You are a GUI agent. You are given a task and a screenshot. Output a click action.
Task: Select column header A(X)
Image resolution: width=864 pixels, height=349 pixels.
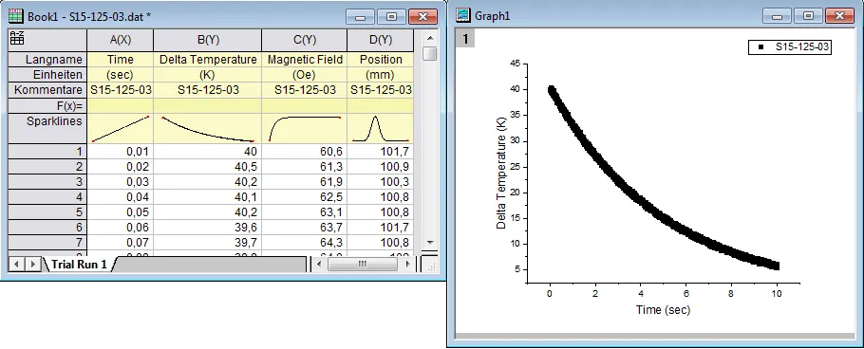tap(121, 40)
